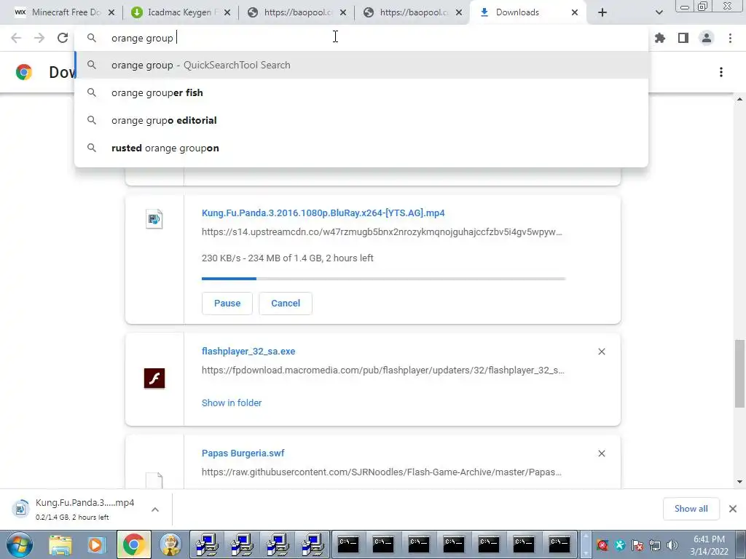This screenshot has height=559, width=746.
Task: Go forward to next page
Action: tap(39, 38)
